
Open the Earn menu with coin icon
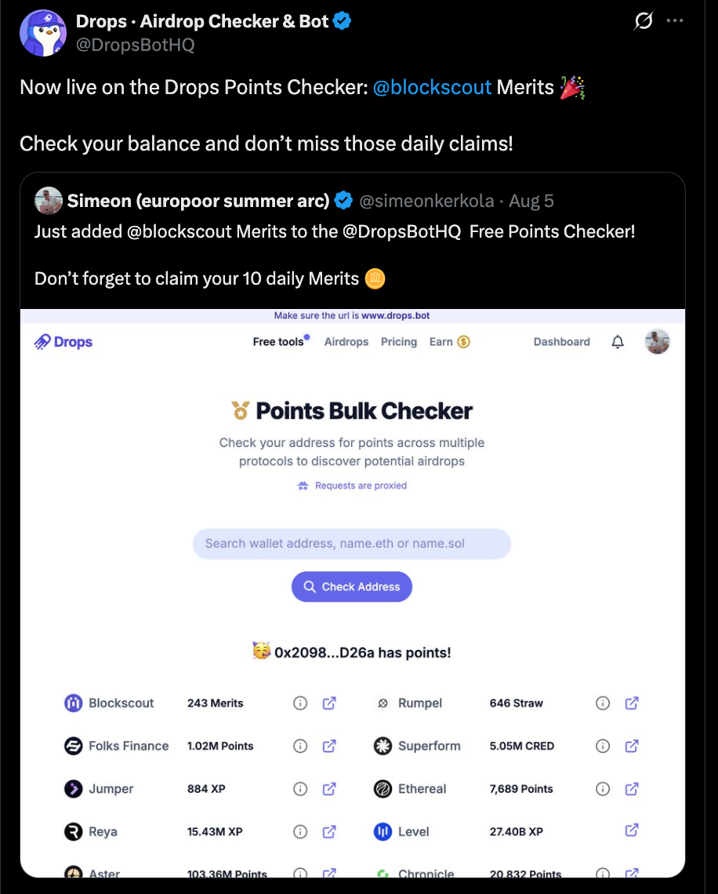pyautogui.click(x=449, y=342)
